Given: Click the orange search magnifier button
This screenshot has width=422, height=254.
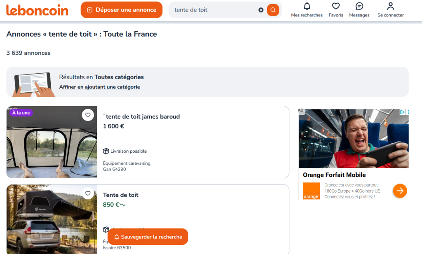Looking at the screenshot, I should coord(273,10).
